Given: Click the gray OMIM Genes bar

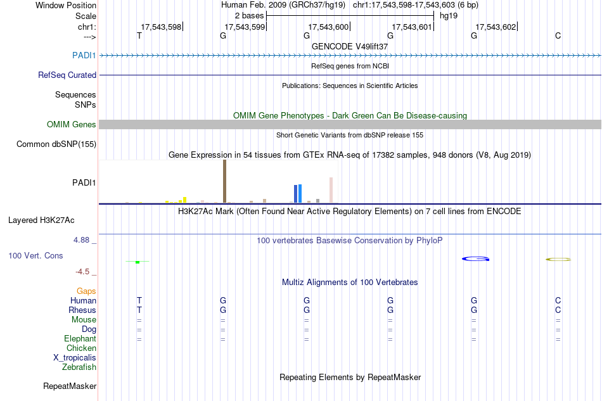Looking at the screenshot, I should point(350,124).
